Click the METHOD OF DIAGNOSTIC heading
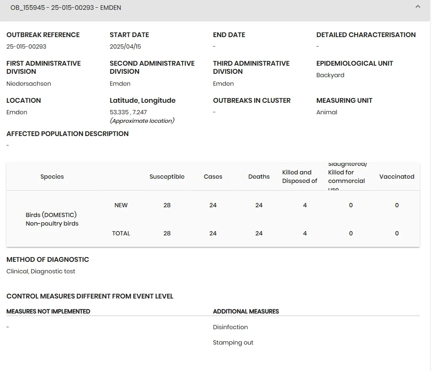The image size is (438, 371). (x=47, y=260)
